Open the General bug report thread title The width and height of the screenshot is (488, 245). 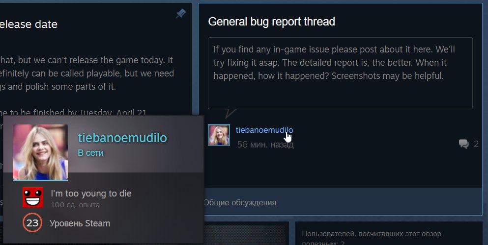(271, 22)
